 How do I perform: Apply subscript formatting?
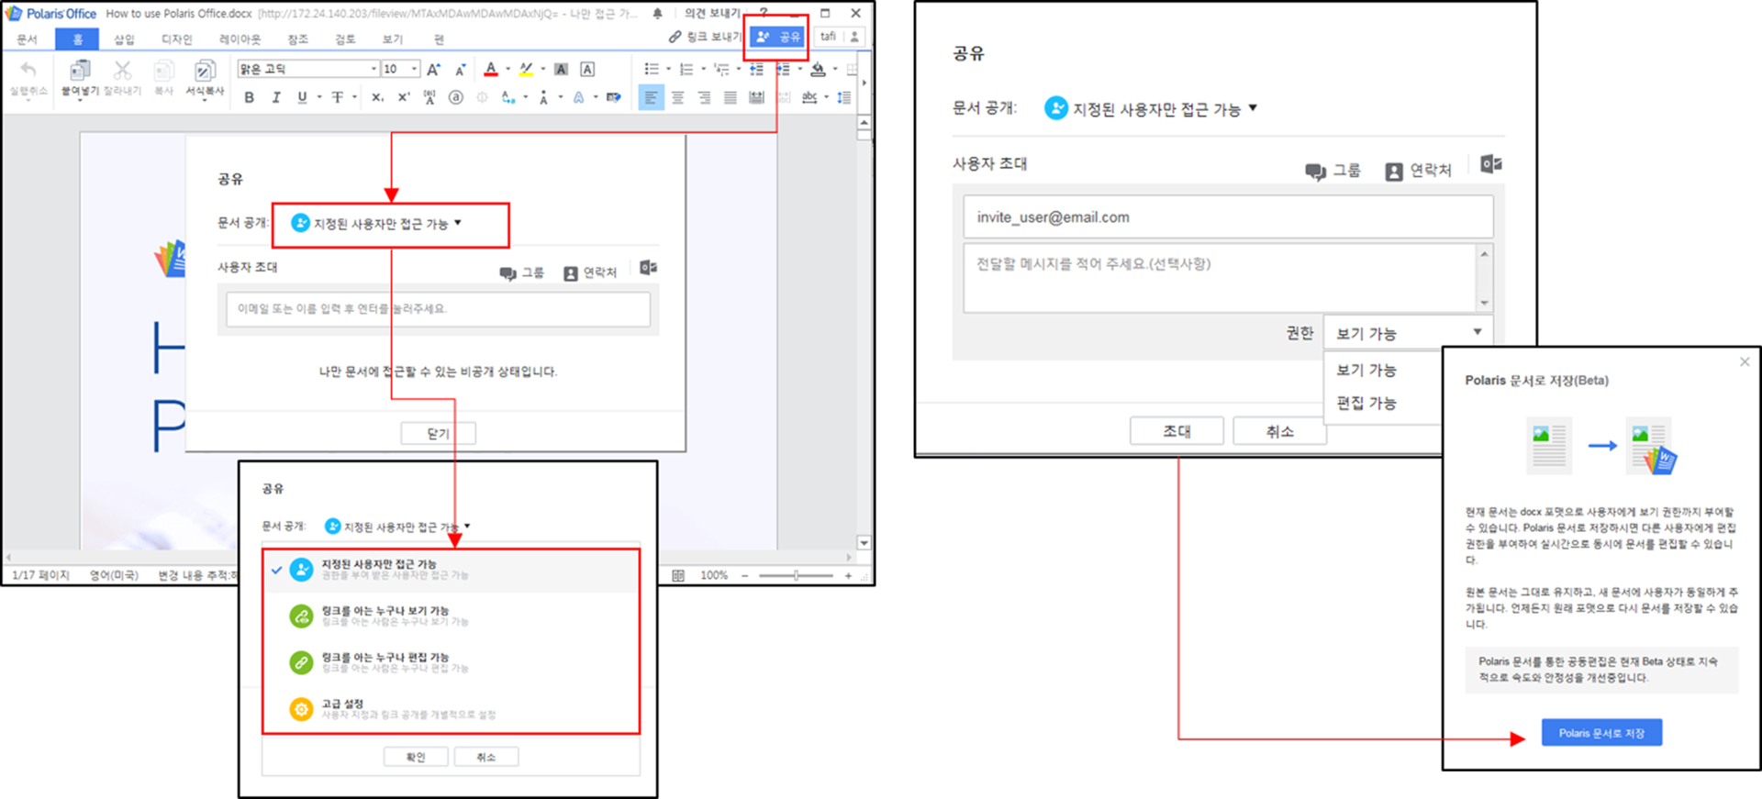coord(377,97)
